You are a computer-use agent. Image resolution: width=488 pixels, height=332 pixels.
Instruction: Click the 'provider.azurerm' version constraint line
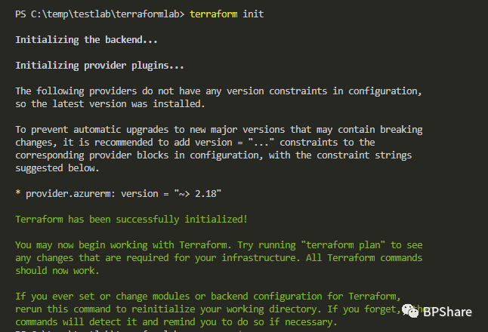point(119,194)
